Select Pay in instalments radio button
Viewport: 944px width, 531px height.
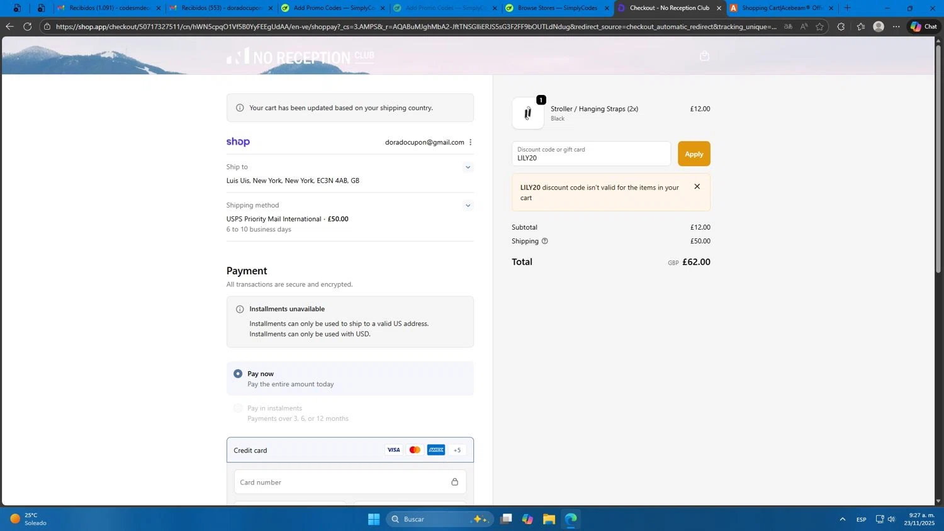click(238, 408)
